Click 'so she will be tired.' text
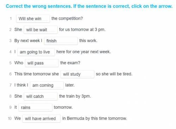The height and width of the screenshot is (129, 176). (114, 74)
